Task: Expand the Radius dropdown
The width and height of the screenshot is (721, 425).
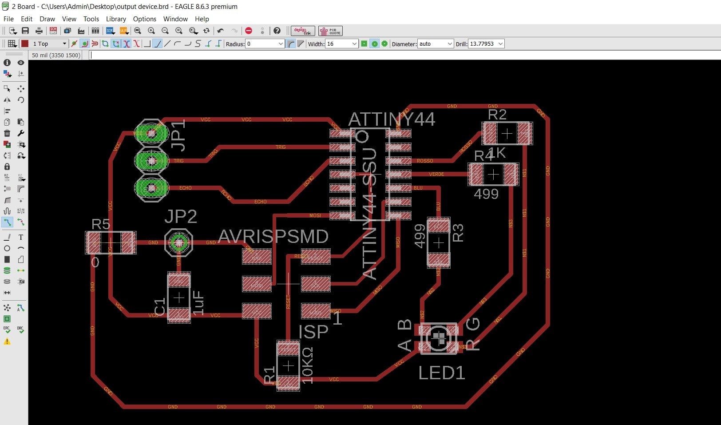Action: (281, 44)
